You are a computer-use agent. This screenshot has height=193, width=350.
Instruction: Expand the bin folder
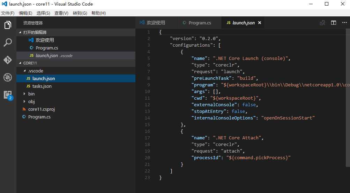24,94
